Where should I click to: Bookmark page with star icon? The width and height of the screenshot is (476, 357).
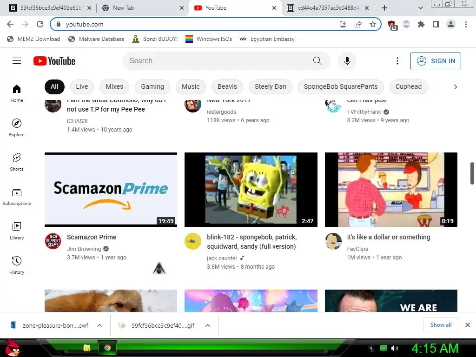pos(373,24)
